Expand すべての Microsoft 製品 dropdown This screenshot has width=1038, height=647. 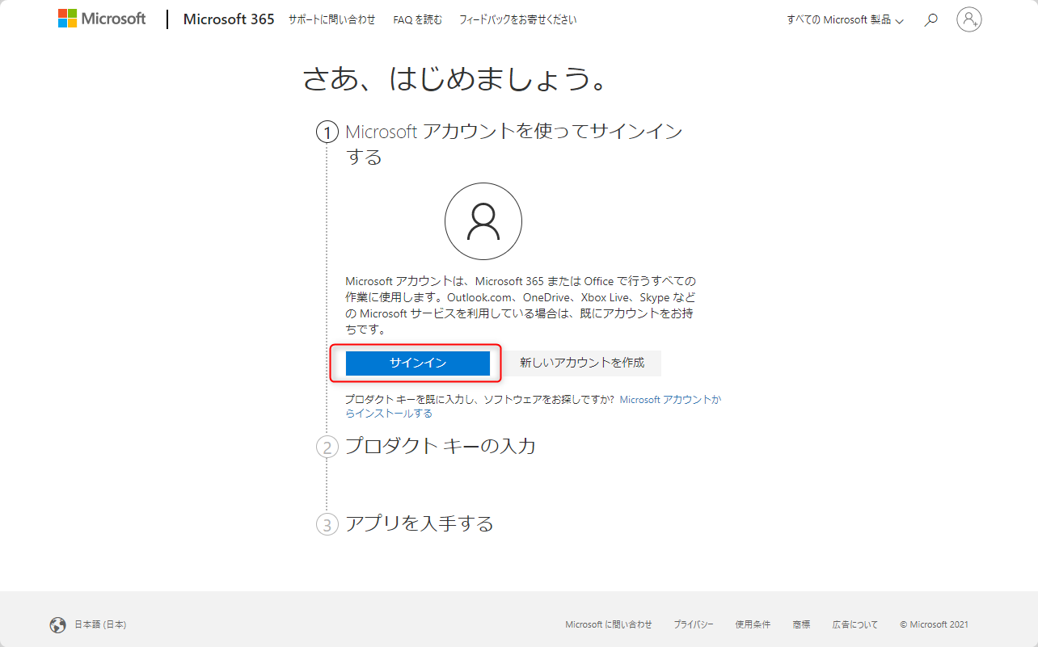(845, 19)
